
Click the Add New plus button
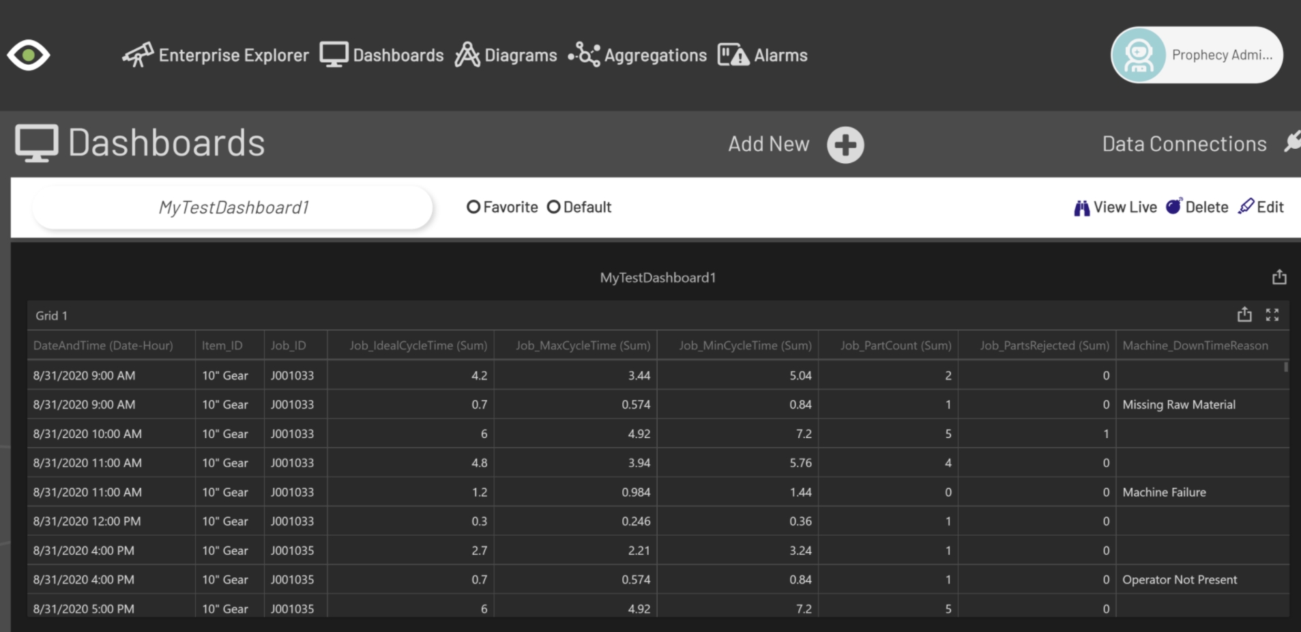pos(845,144)
